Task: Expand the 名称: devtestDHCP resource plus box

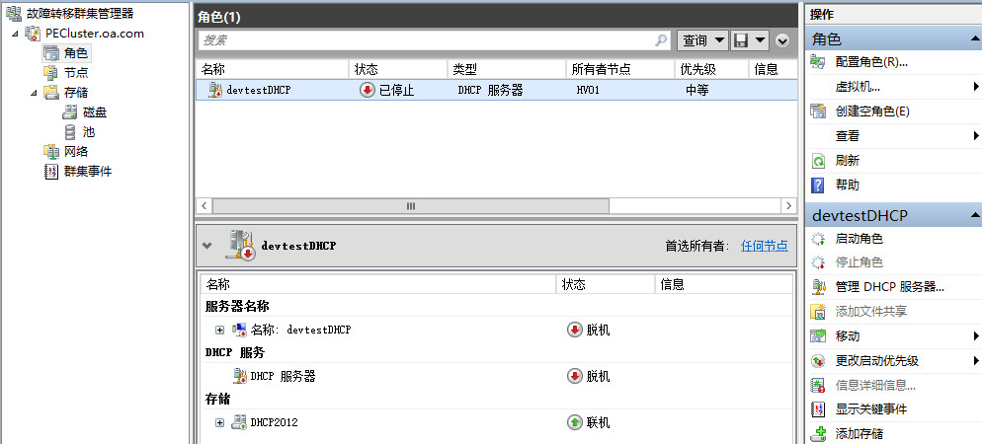Action: point(219,330)
